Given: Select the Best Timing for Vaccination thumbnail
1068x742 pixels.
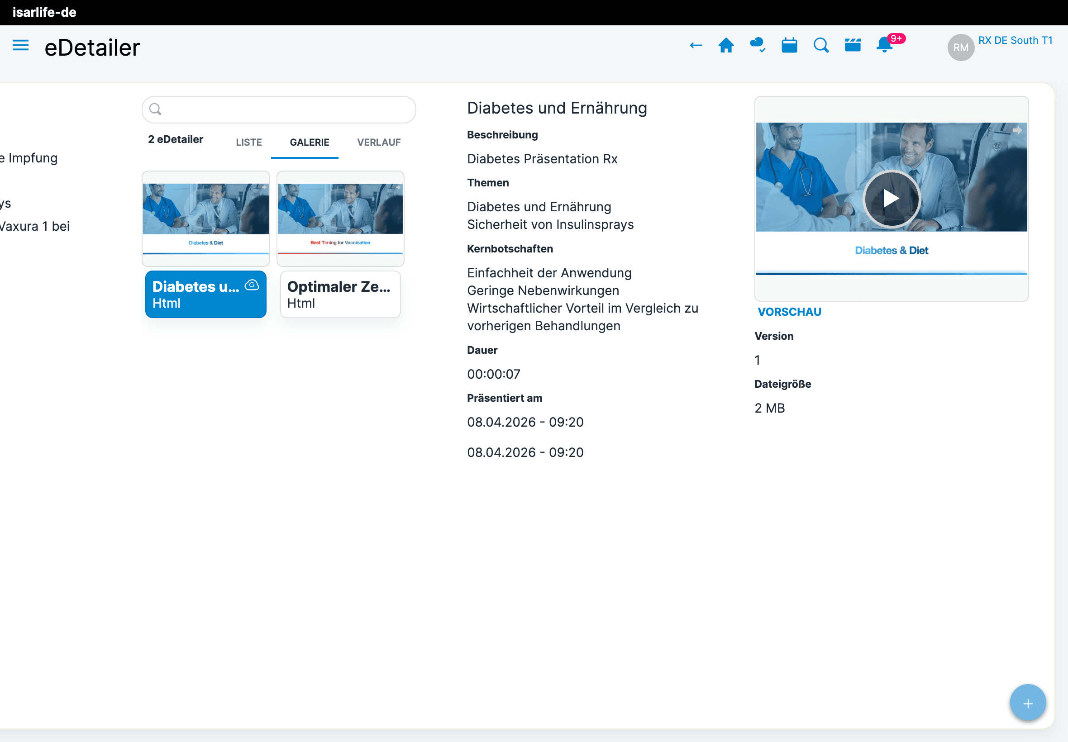Looking at the screenshot, I should point(340,219).
